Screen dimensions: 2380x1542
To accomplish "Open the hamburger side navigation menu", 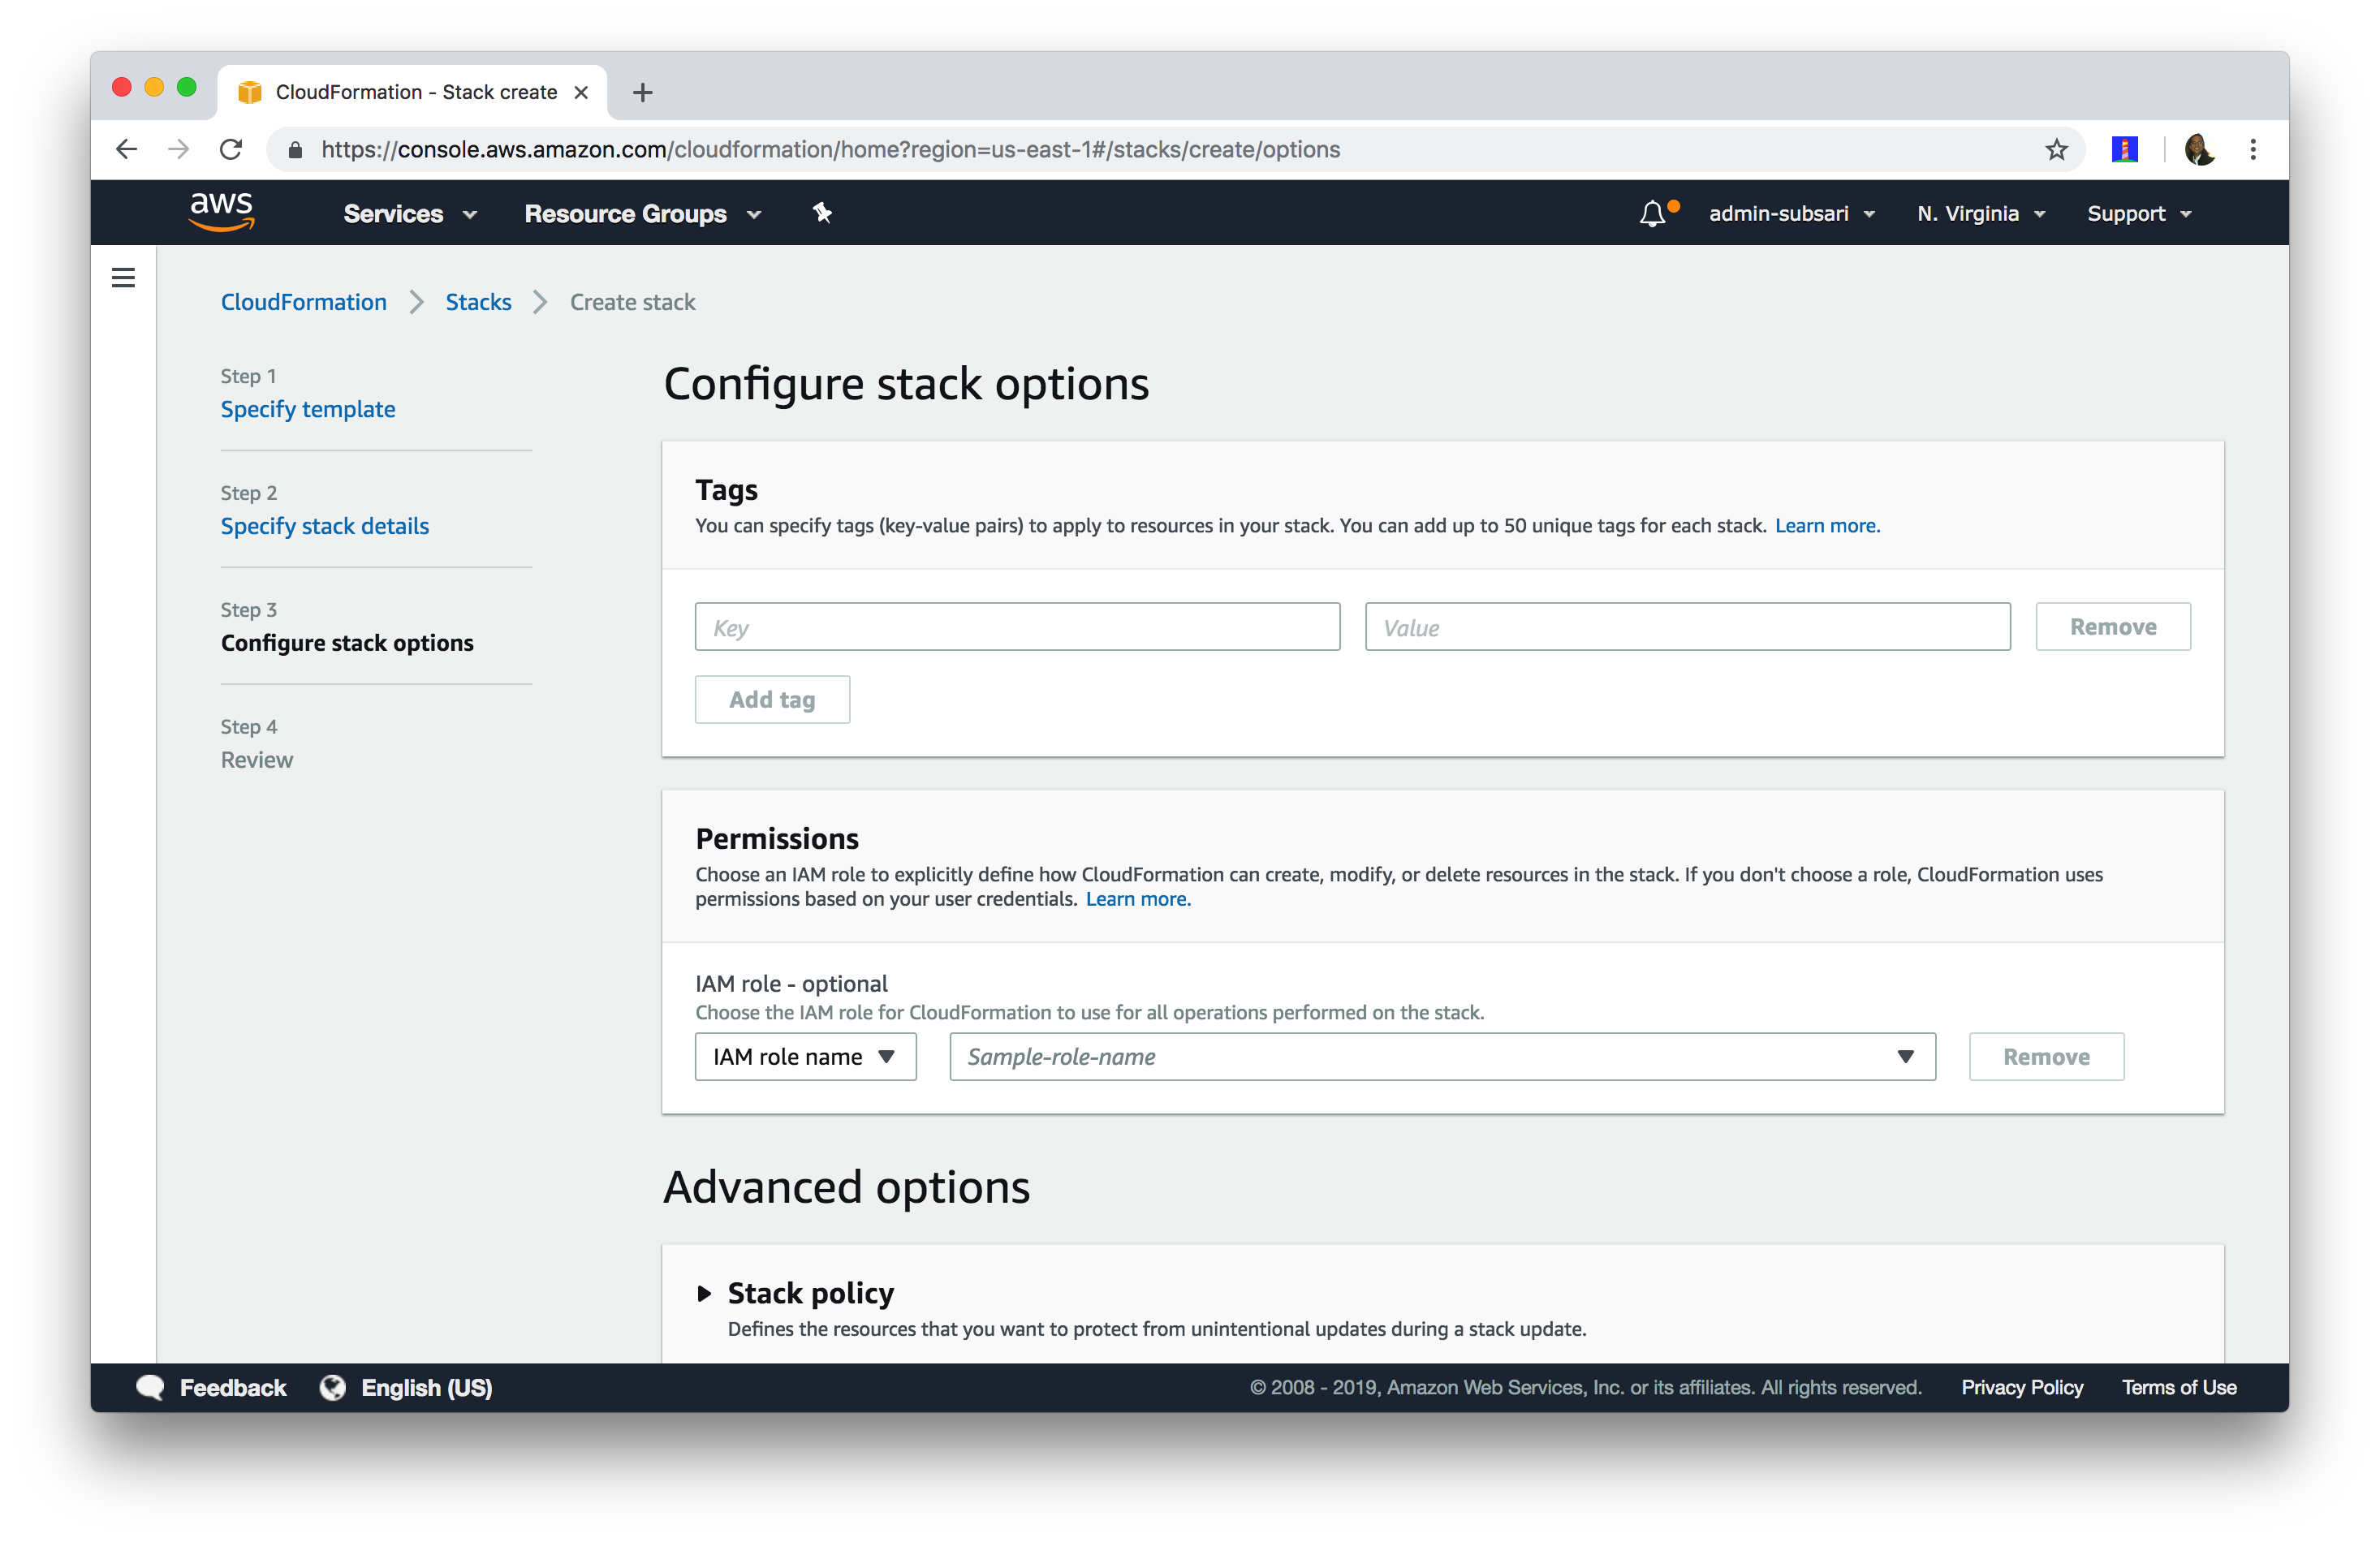I will (x=123, y=277).
